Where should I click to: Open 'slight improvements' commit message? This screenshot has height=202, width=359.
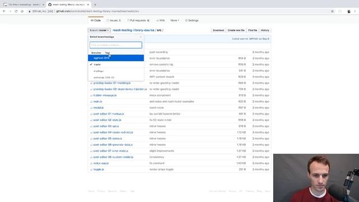click(x=162, y=151)
